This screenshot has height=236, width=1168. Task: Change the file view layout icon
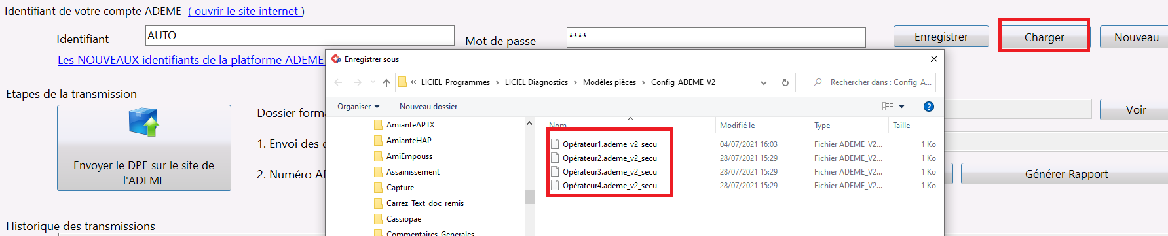(x=888, y=107)
